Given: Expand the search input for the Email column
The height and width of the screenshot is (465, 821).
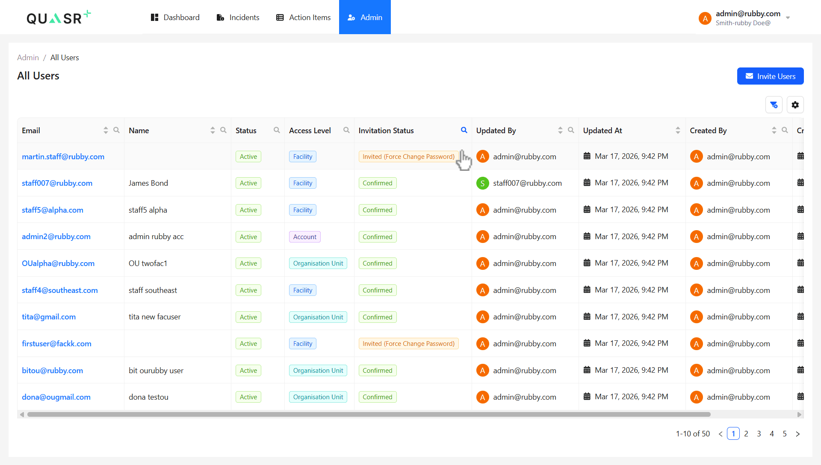Looking at the screenshot, I should point(117,130).
